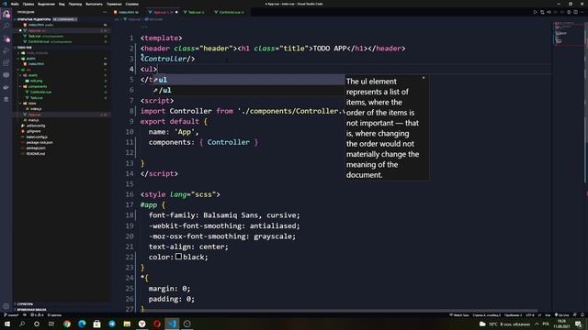The width and height of the screenshot is (588, 330).
Task: Open Opera browser from taskbar
Action: click(x=157, y=324)
